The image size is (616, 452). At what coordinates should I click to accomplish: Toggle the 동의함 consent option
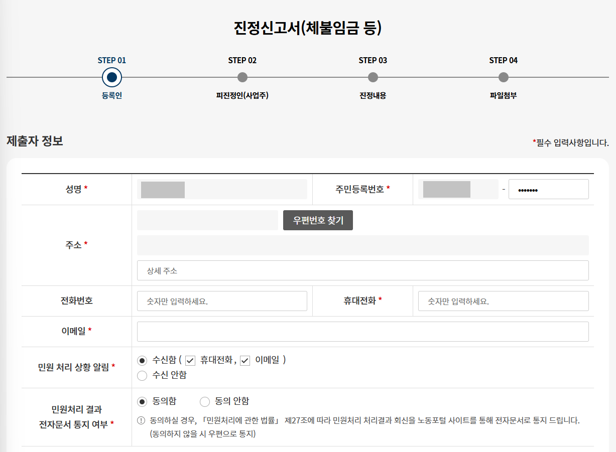pyautogui.click(x=142, y=401)
